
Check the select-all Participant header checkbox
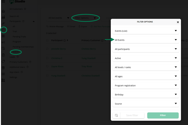[x=47, y=40]
